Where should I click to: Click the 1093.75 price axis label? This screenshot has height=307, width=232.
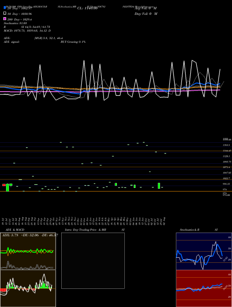pyautogui.click(x=227, y=162)
